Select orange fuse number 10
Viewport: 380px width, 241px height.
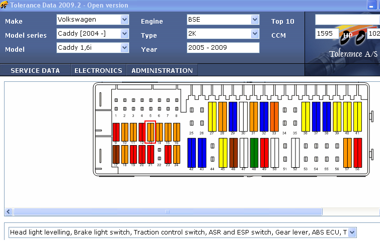click(125, 132)
